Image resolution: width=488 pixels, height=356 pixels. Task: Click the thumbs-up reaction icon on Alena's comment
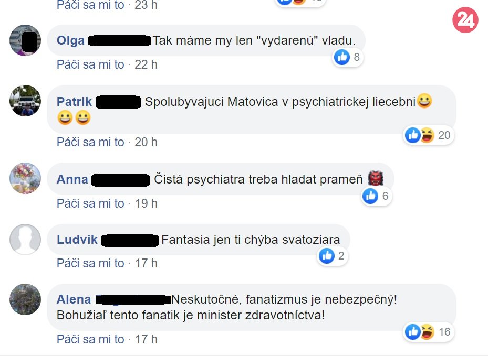413,332
